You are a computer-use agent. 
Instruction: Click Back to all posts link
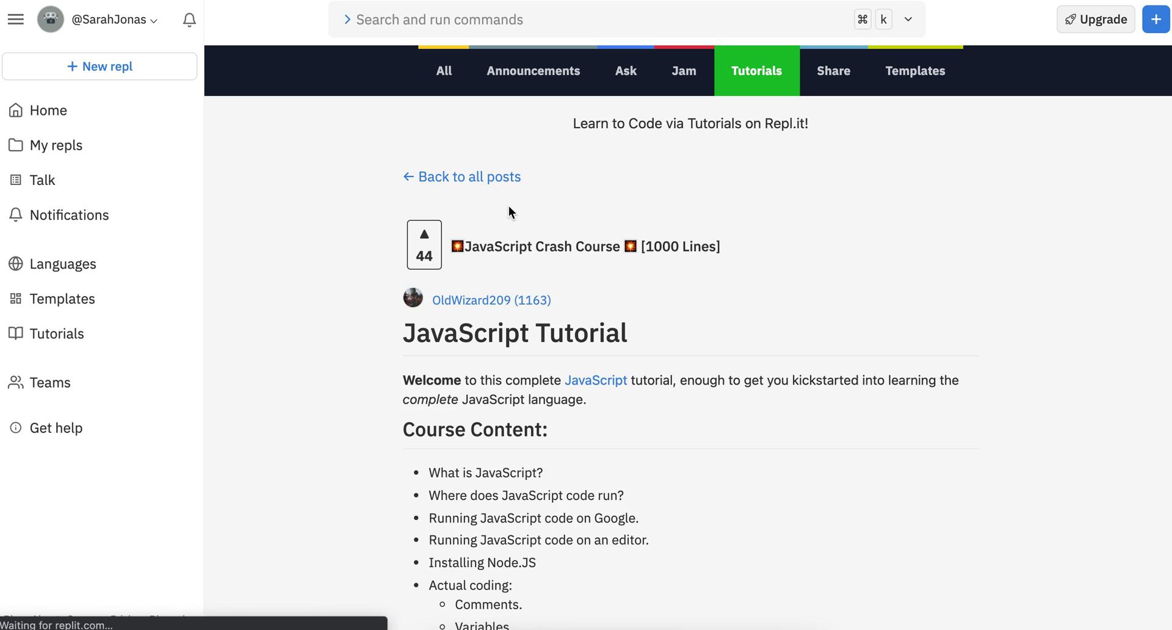pyautogui.click(x=462, y=176)
